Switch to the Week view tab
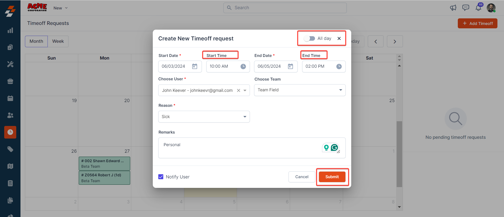The image size is (504, 217). pos(58,41)
